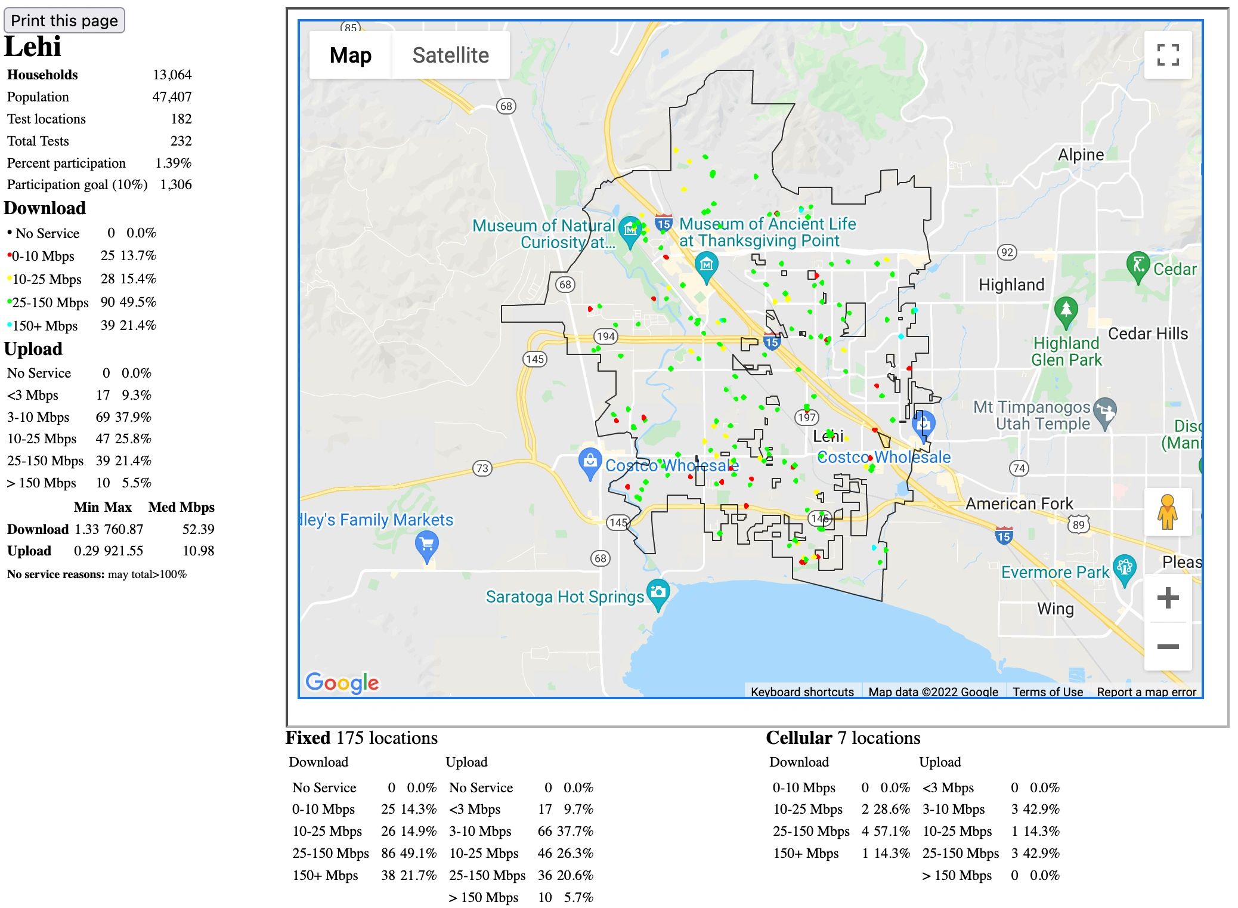Open the Terms of Use link
The width and height of the screenshot is (1238, 908).
pos(1048,691)
